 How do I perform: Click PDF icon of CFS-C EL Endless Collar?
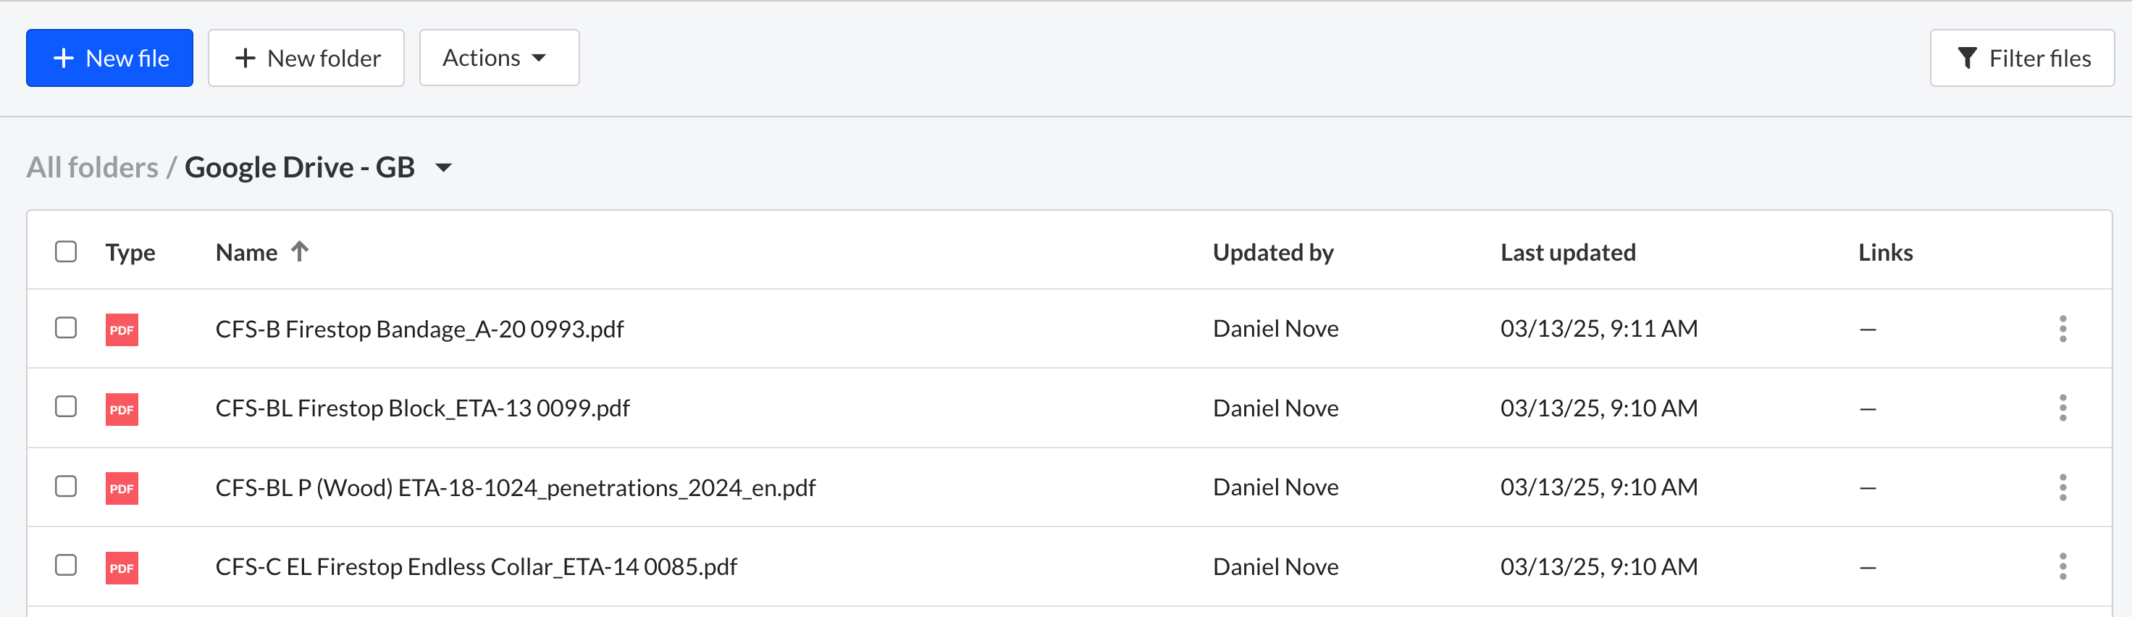122,567
